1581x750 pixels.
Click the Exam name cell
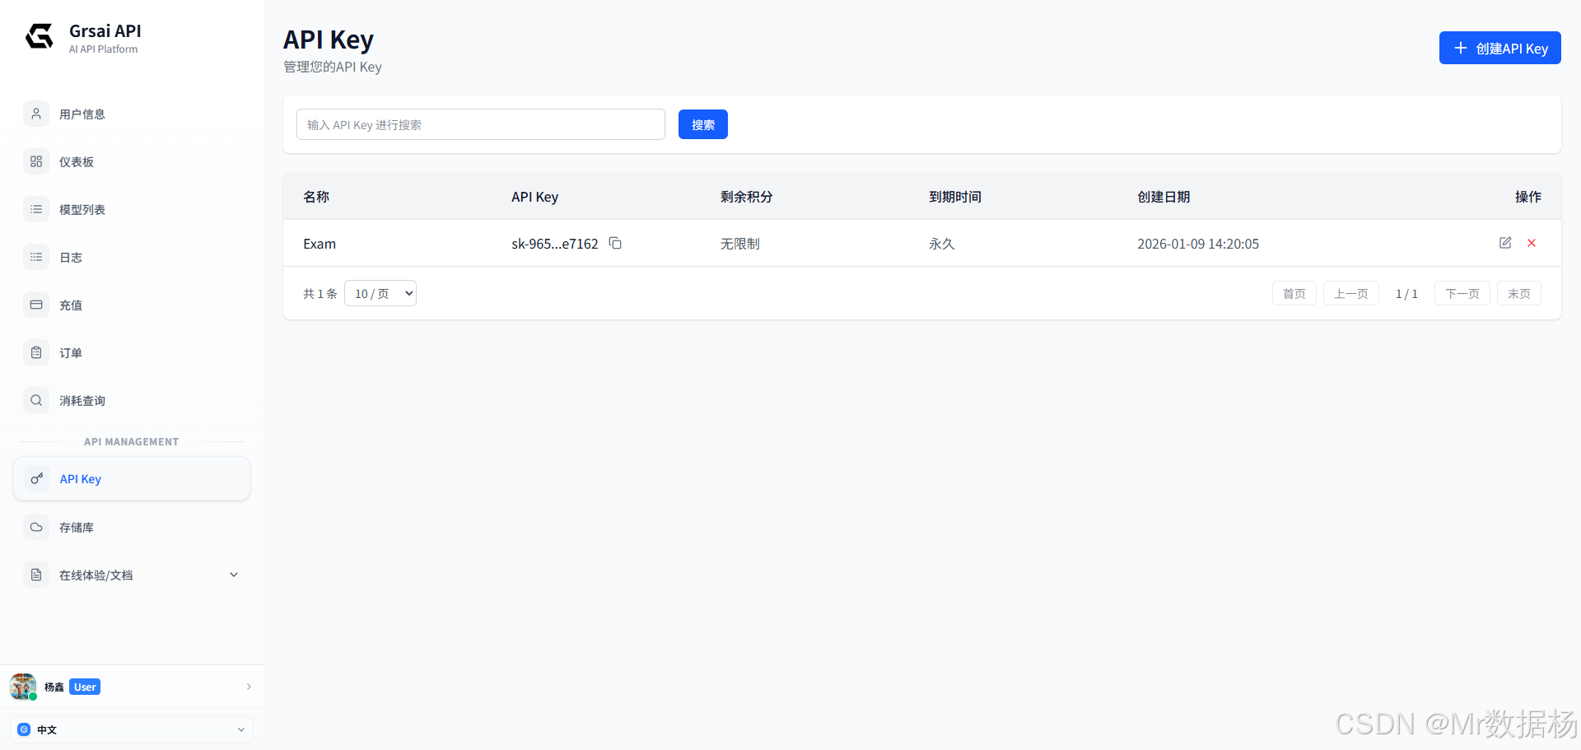pyautogui.click(x=319, y=244)
